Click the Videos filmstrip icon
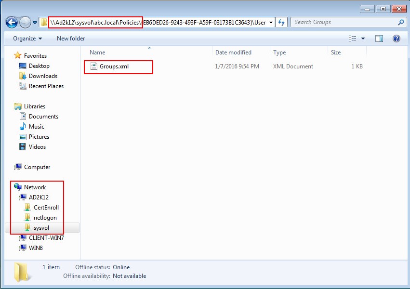 [23, 146]
